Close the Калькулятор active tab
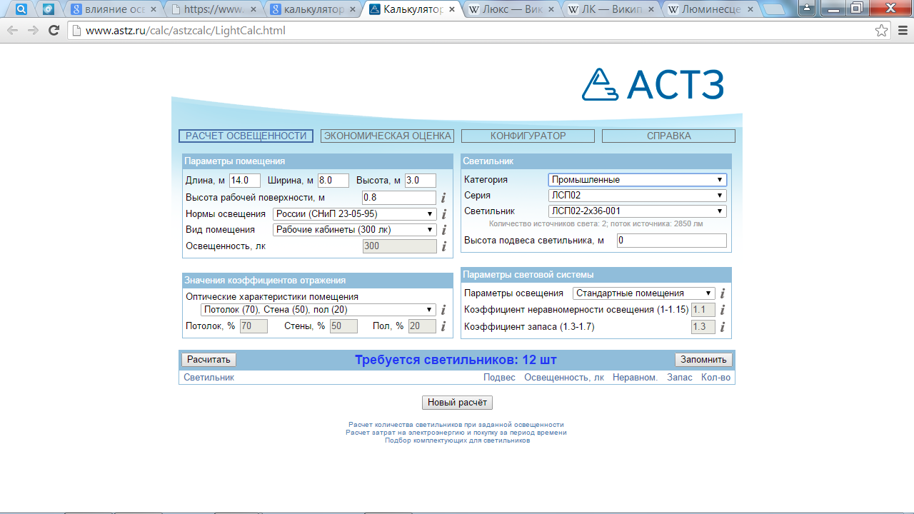The height and width of the screenshot is (514, 914). [452, 10]
